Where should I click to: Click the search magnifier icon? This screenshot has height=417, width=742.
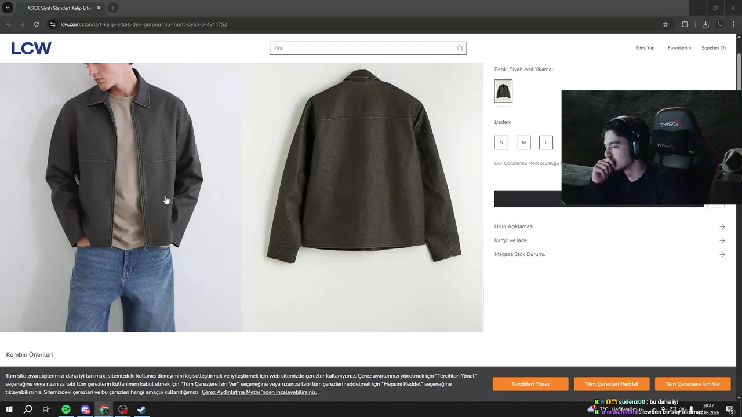coord(460,48)
